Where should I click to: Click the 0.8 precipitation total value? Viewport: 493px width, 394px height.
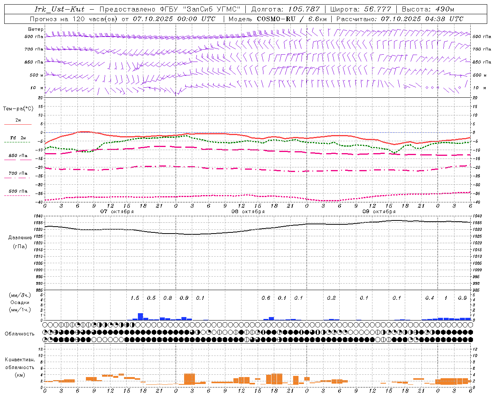coord(168,298)
